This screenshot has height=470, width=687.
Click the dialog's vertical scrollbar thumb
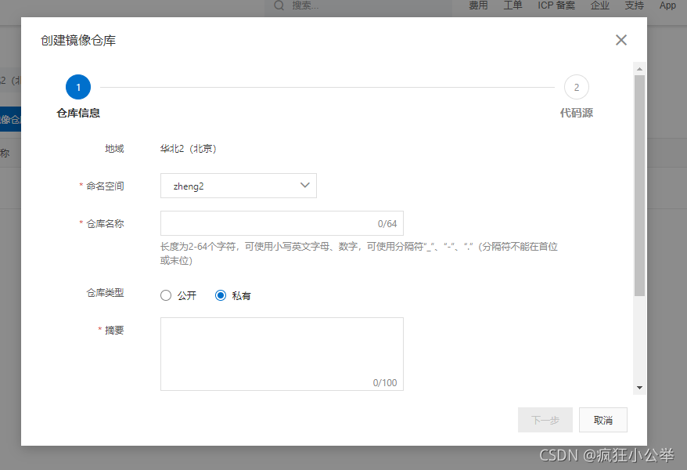(640, 186)
